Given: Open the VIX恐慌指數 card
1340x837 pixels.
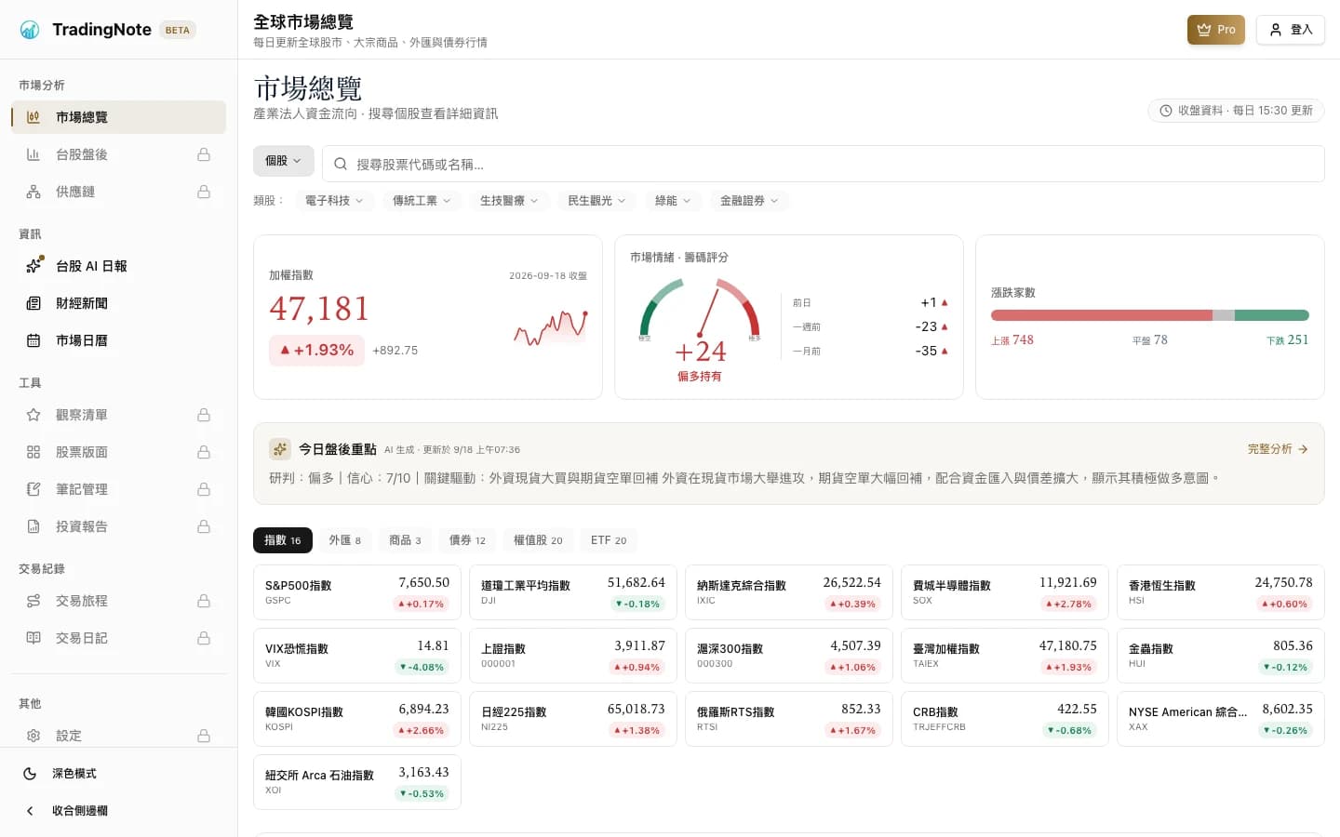Looking at the screenshot, I should point(357,656).
